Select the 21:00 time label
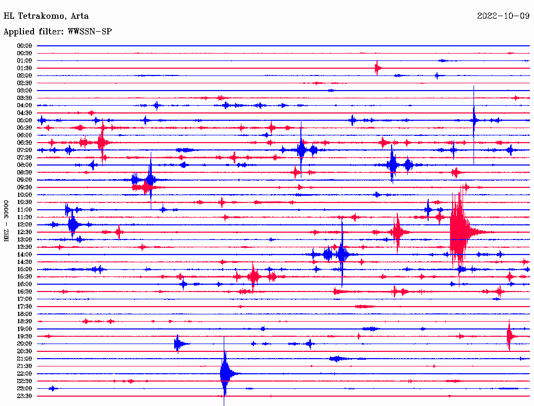 [x=25, y=359]
